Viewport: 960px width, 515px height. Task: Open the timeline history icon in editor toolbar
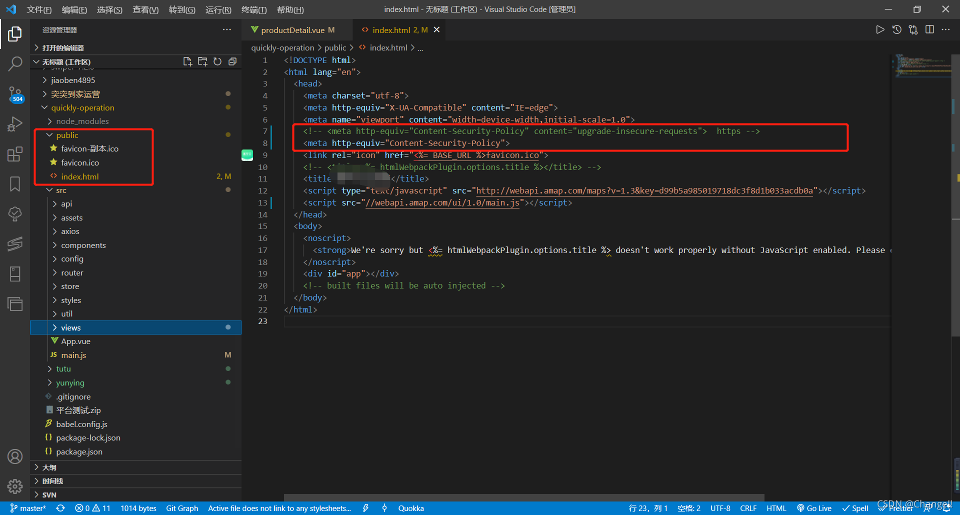tap(897, 30)
